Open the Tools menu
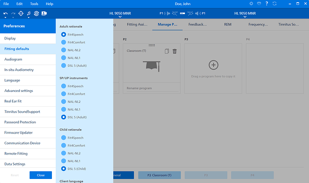The width and height of the screenshot is (309, 183). [34, 4]
